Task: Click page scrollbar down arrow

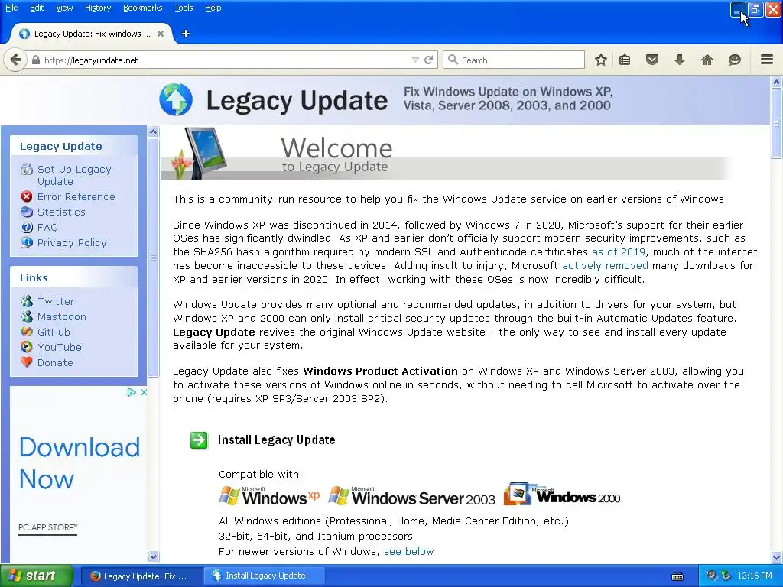Action: (x=777, y=557)
